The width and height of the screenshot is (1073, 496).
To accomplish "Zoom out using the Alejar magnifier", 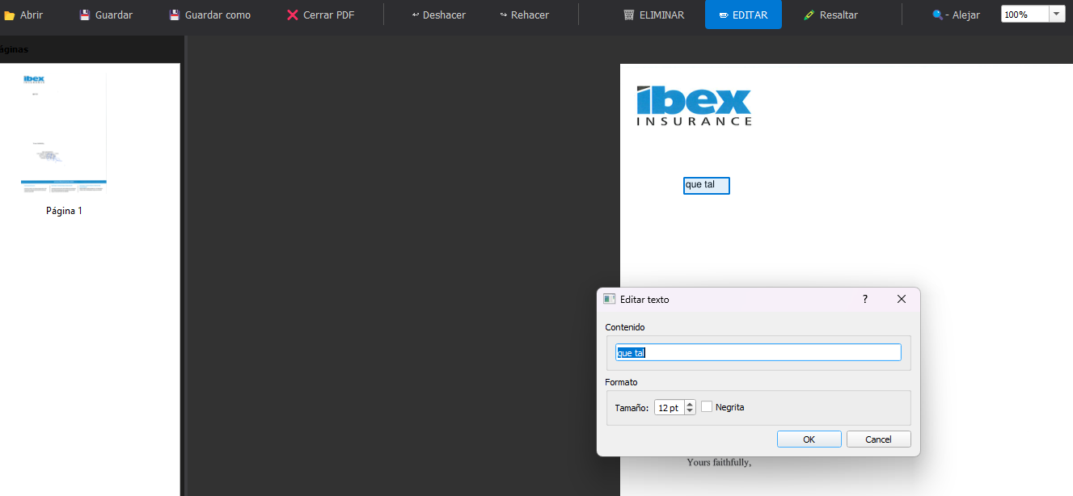I will 938,15.
